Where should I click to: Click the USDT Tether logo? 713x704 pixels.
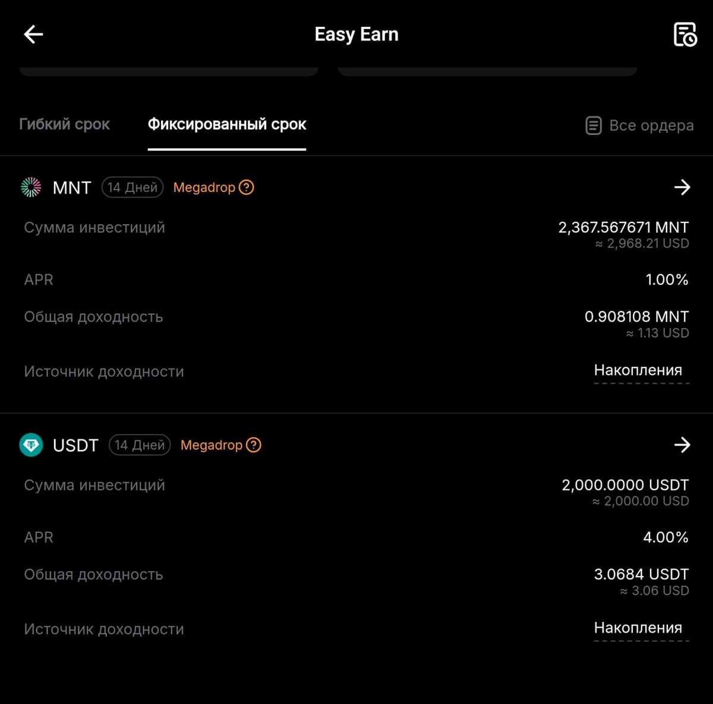[x=31, y=445]
